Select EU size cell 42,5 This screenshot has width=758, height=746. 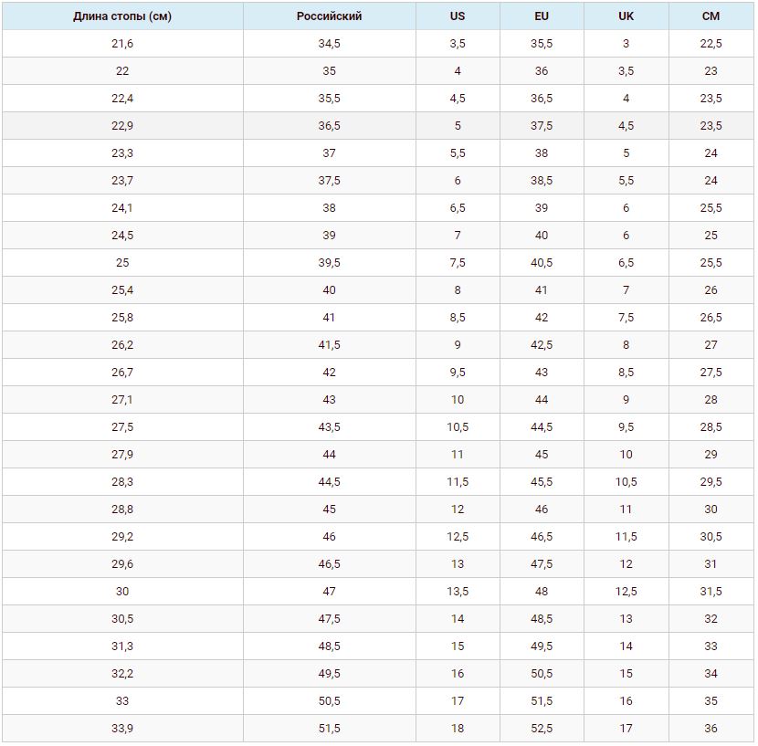coord(542,345)
